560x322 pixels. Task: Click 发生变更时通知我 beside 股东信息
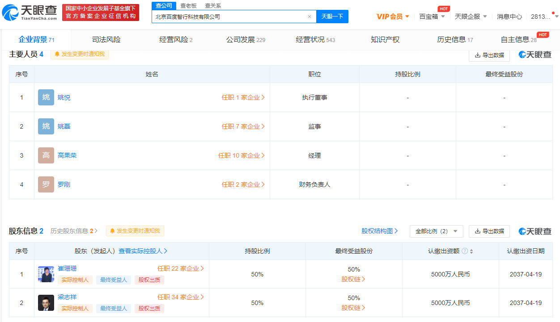[135, 231]
